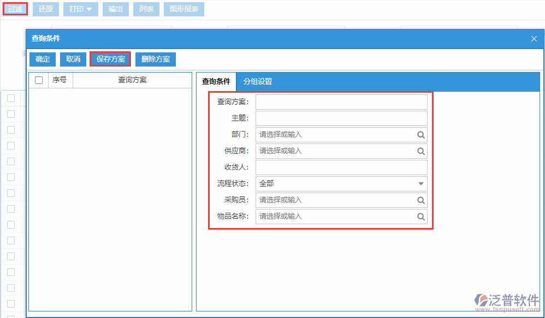Check the second row checkbox on left edge
Screen dimensions: 545x318
(10, 114)
